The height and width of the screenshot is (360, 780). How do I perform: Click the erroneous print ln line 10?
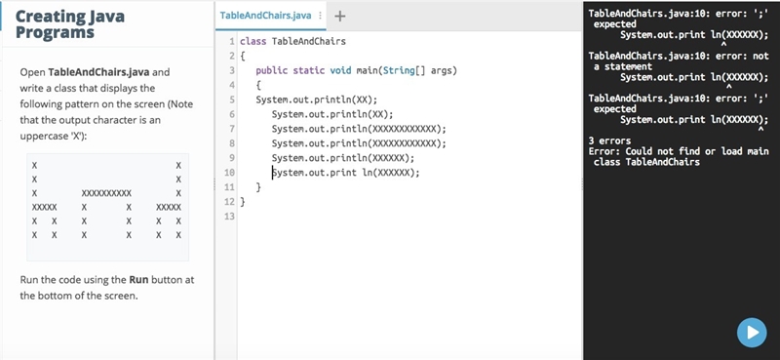point(346,173)
